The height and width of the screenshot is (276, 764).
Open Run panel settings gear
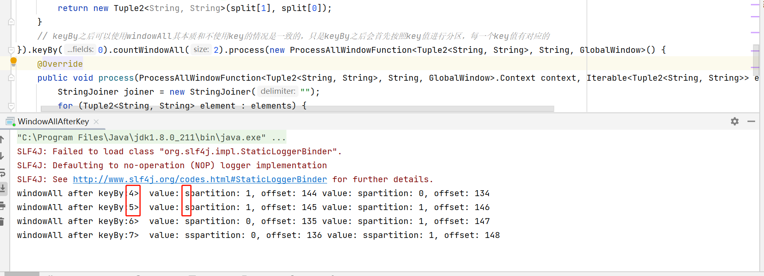[734, 121]
